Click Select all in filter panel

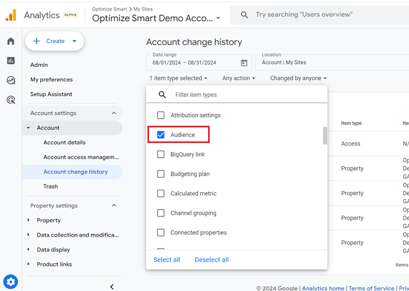tap(167, 260)
